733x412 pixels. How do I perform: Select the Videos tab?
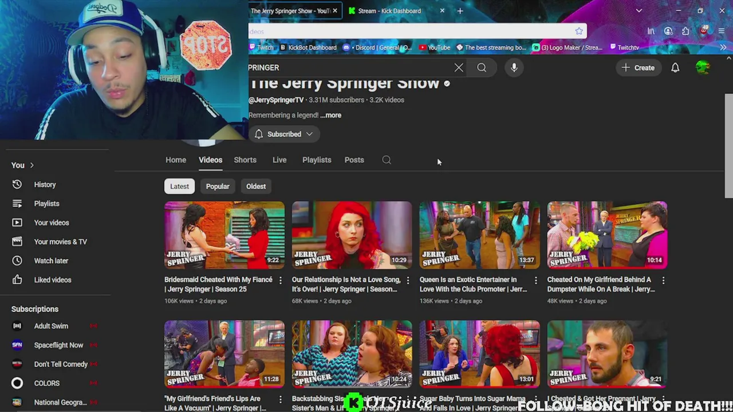coord(210,160)
